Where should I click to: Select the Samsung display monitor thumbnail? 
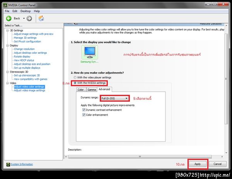[x=90, y=52]
